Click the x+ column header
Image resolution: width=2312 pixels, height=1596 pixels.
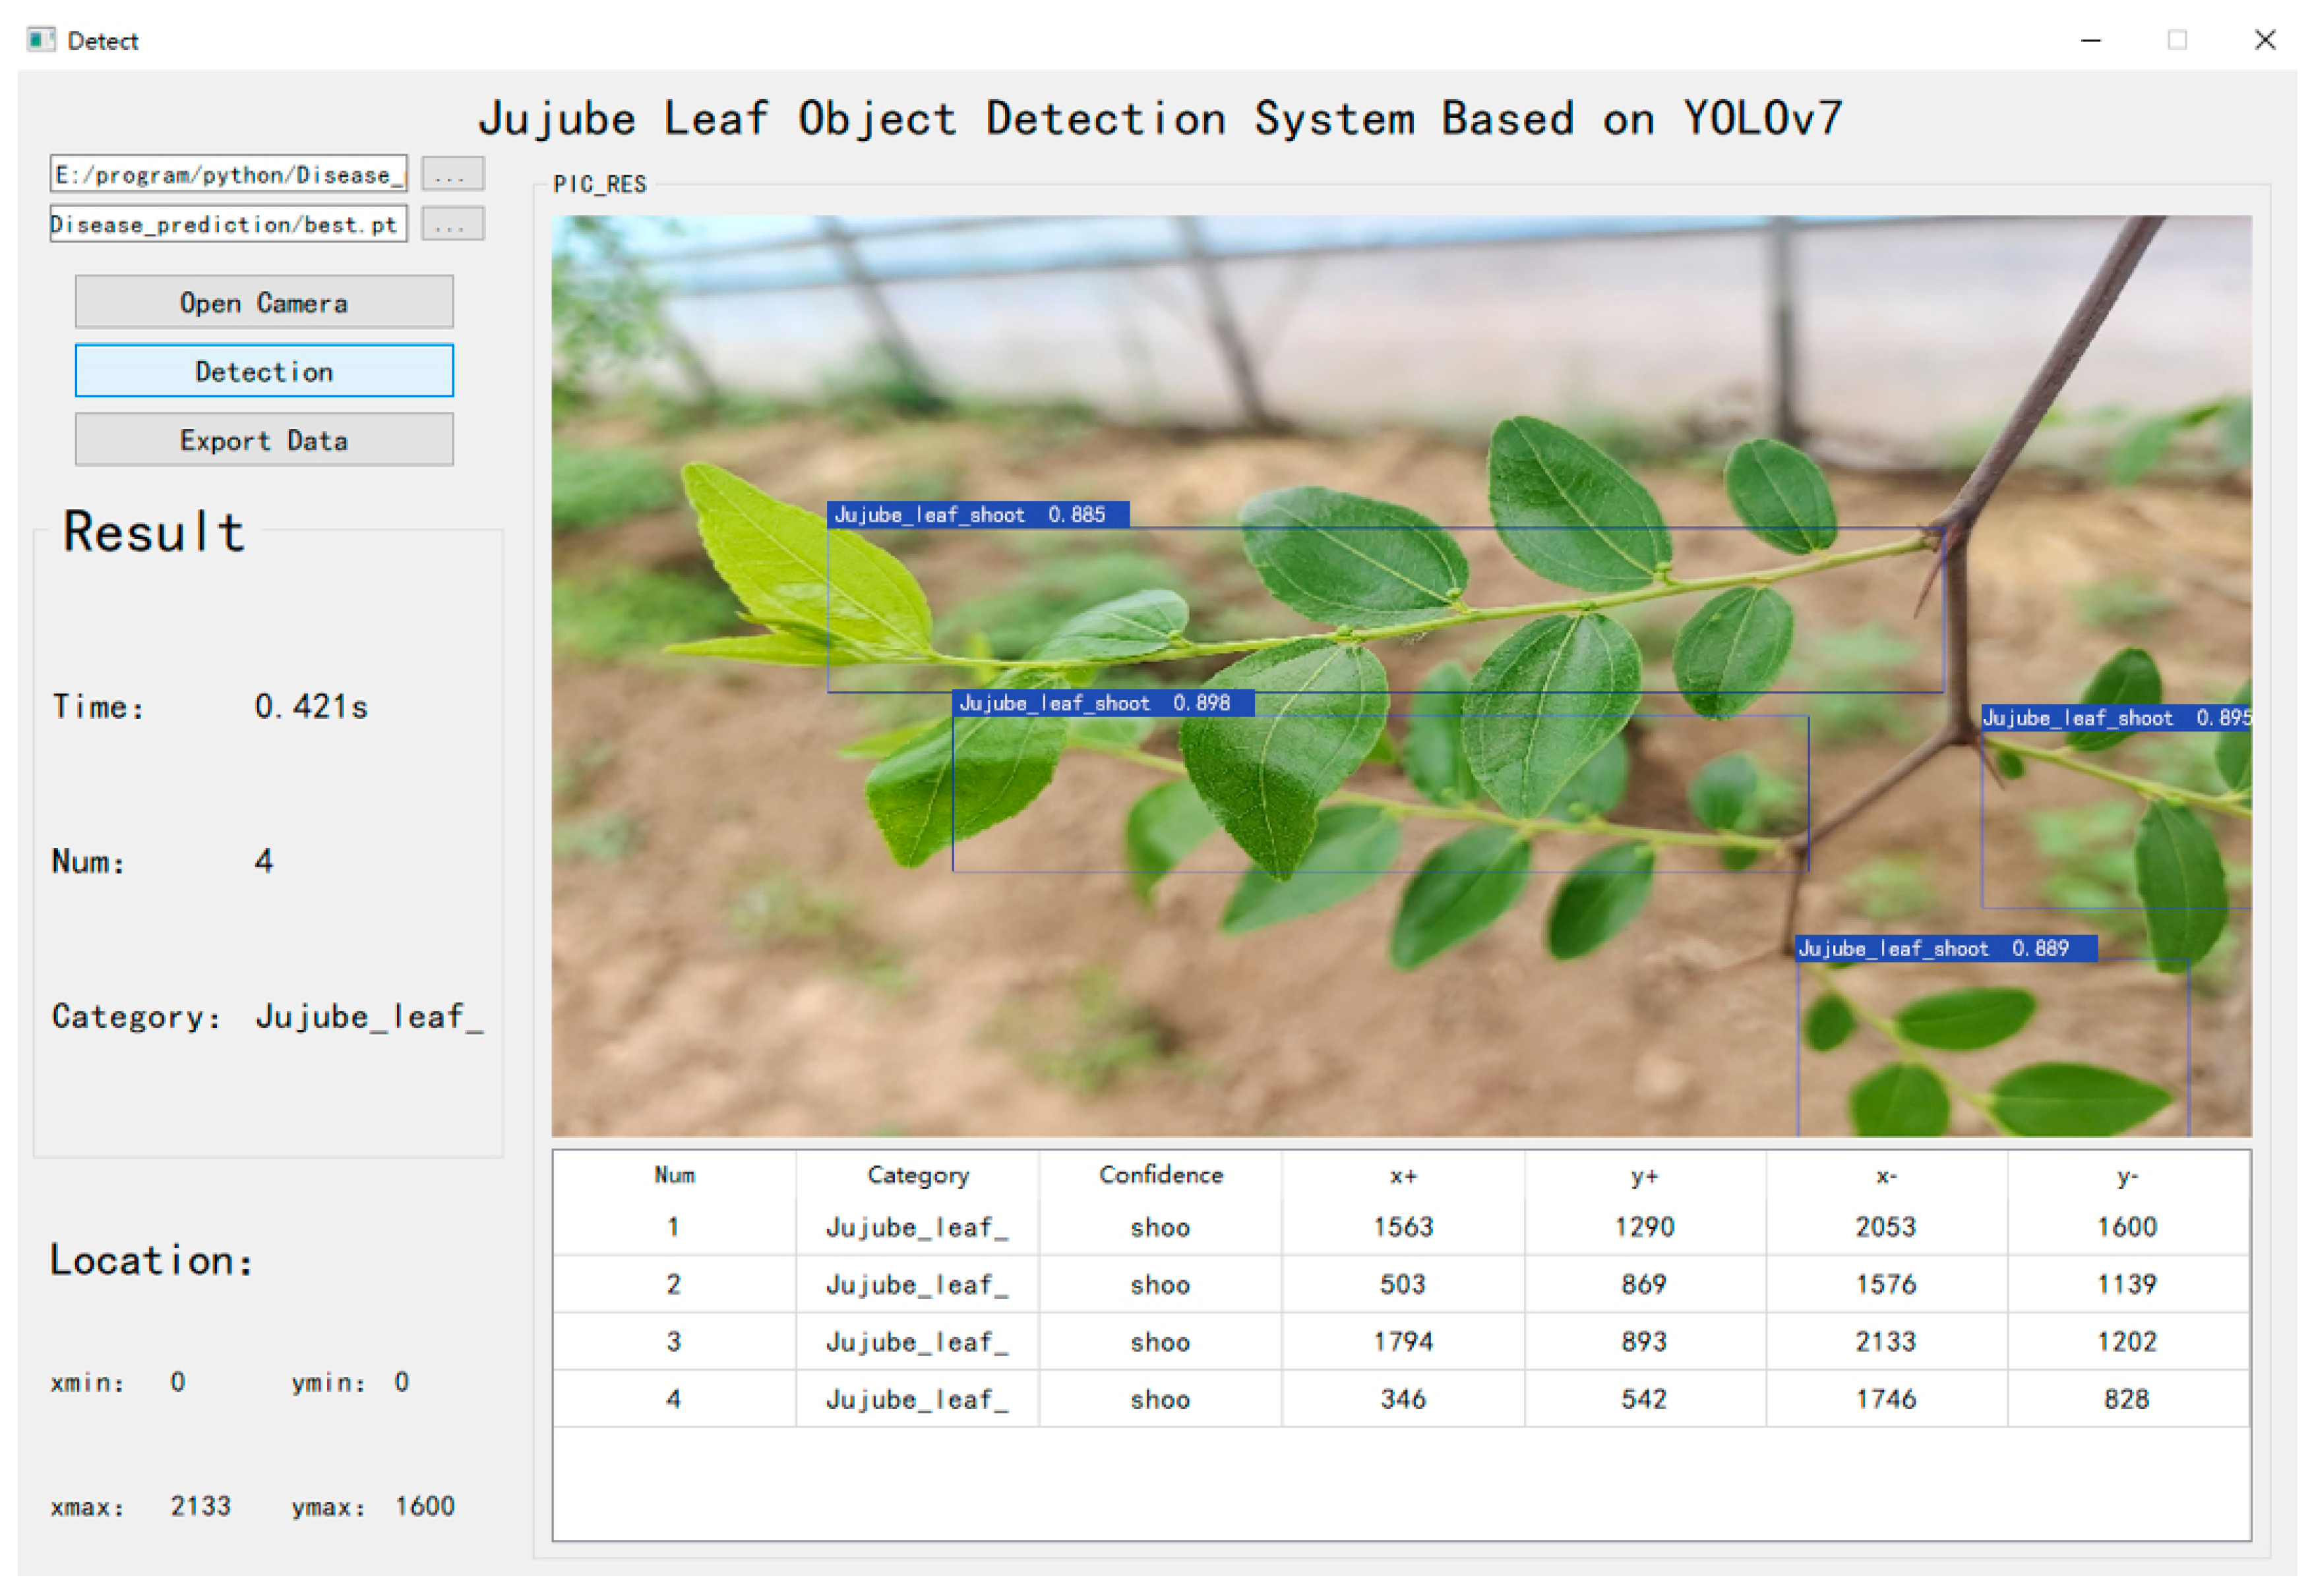tap(1403, 1175)
